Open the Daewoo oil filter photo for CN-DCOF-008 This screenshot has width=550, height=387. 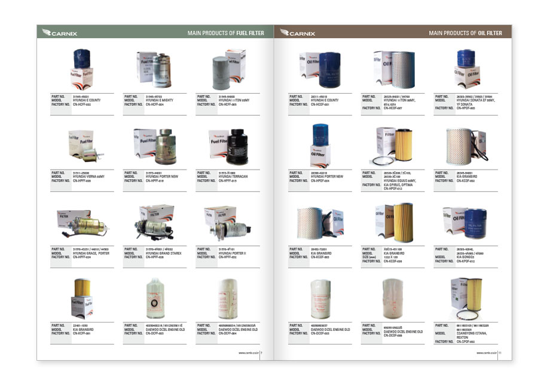click(x=393, y=299)
